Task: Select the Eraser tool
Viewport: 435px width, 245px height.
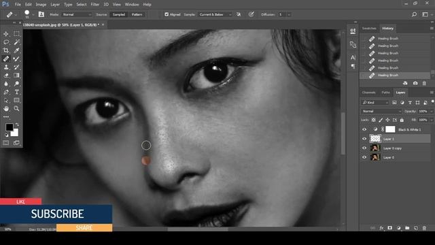Action: coord(6,76)
